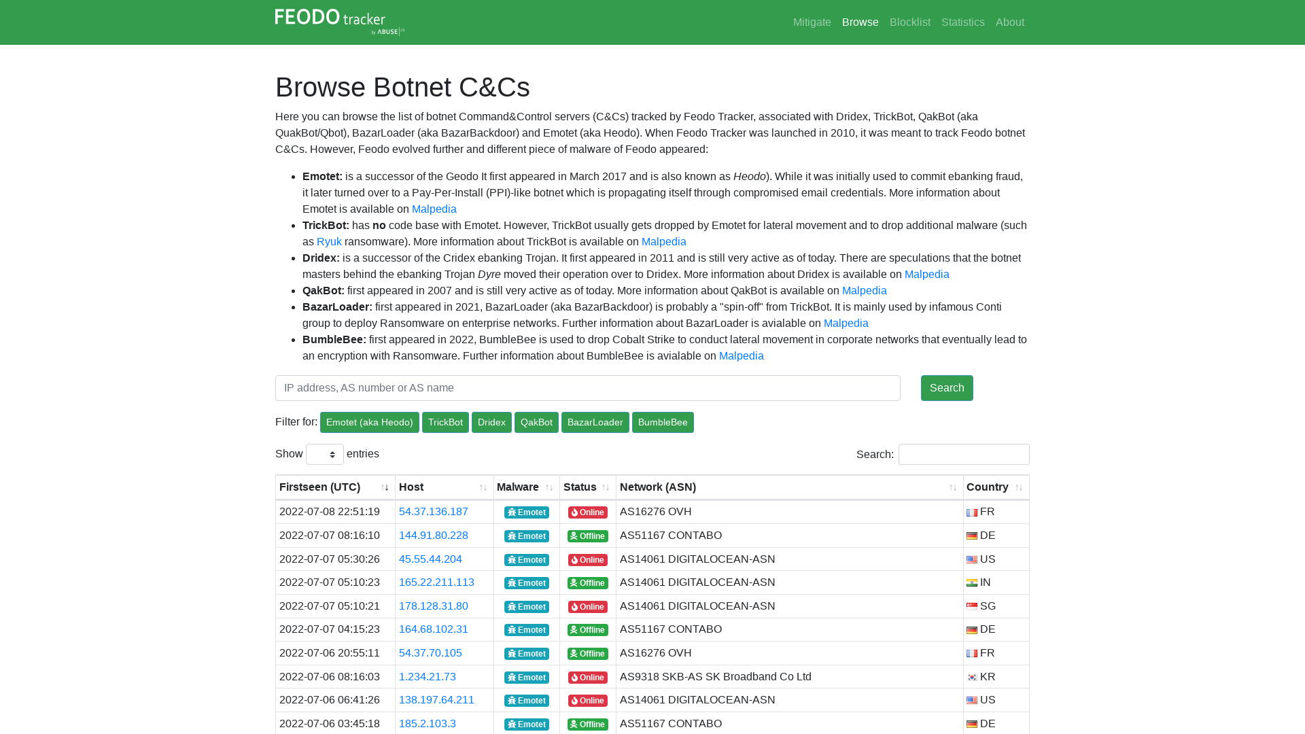Click Online badge for 138.197.64.211
This screenshot has width=1305, height=734.
click(588, 701)
